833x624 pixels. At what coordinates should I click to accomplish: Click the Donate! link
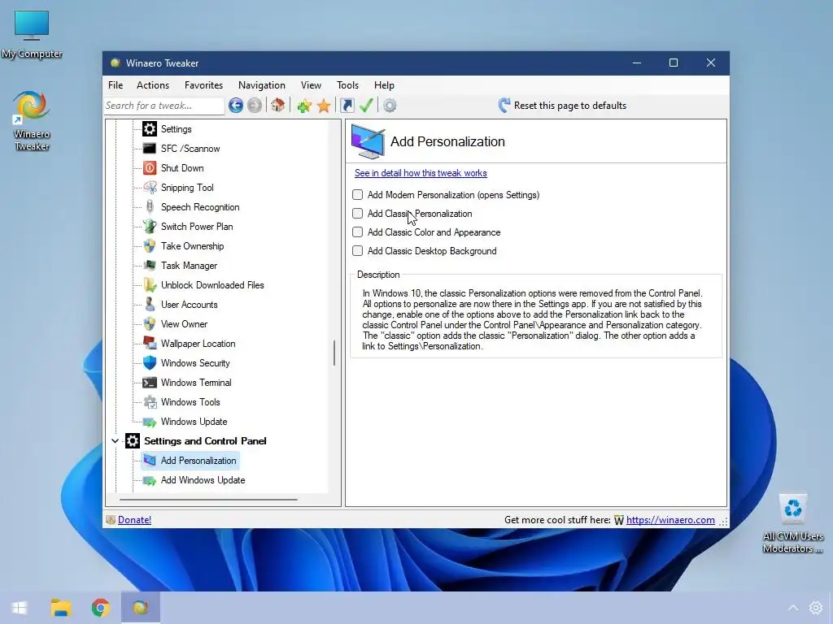coord(134,520)
